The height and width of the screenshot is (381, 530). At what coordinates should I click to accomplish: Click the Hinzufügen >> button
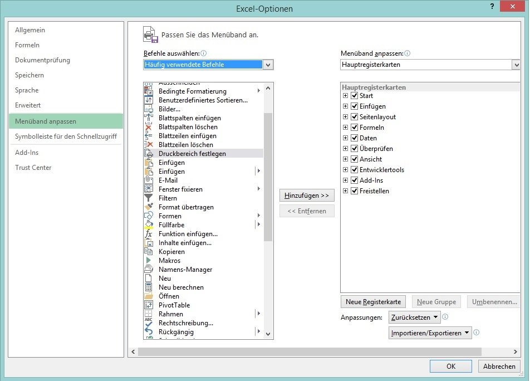(x=307, y=196)
